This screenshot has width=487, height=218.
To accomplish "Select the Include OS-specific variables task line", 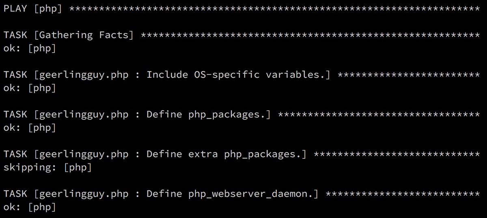I will [x=242, y=75].
